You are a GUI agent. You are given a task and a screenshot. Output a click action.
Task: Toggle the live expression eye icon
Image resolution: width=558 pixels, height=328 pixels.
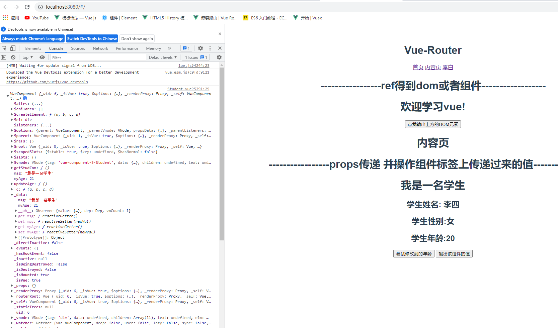click(x=42, y=57)
